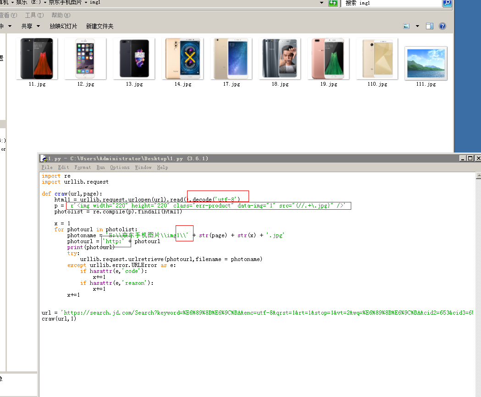This screenshot has width=481, height=397.
Task: Click the IDLE editor scrollbar up arrow
Action: 478,175
